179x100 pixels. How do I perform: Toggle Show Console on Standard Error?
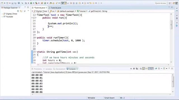tap(152, 69)
